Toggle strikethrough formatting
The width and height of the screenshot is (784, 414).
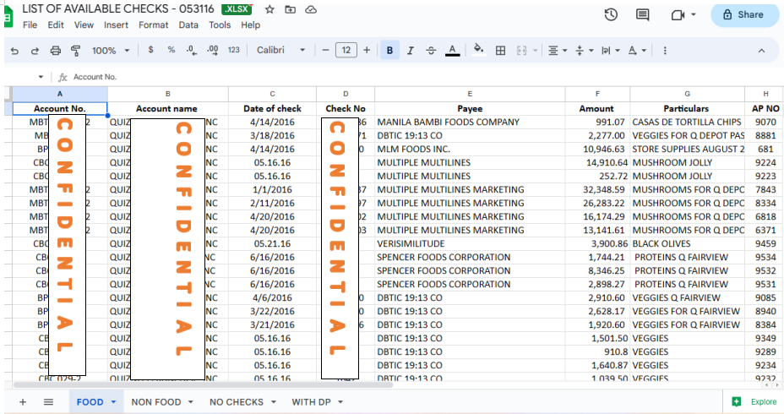tap(431, 51)
